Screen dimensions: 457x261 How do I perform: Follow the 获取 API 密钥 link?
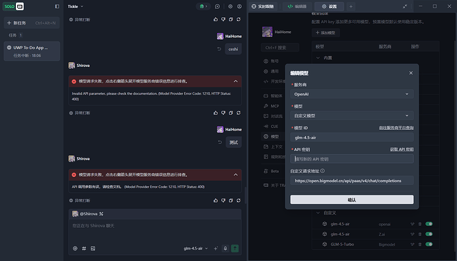(401, 149)
